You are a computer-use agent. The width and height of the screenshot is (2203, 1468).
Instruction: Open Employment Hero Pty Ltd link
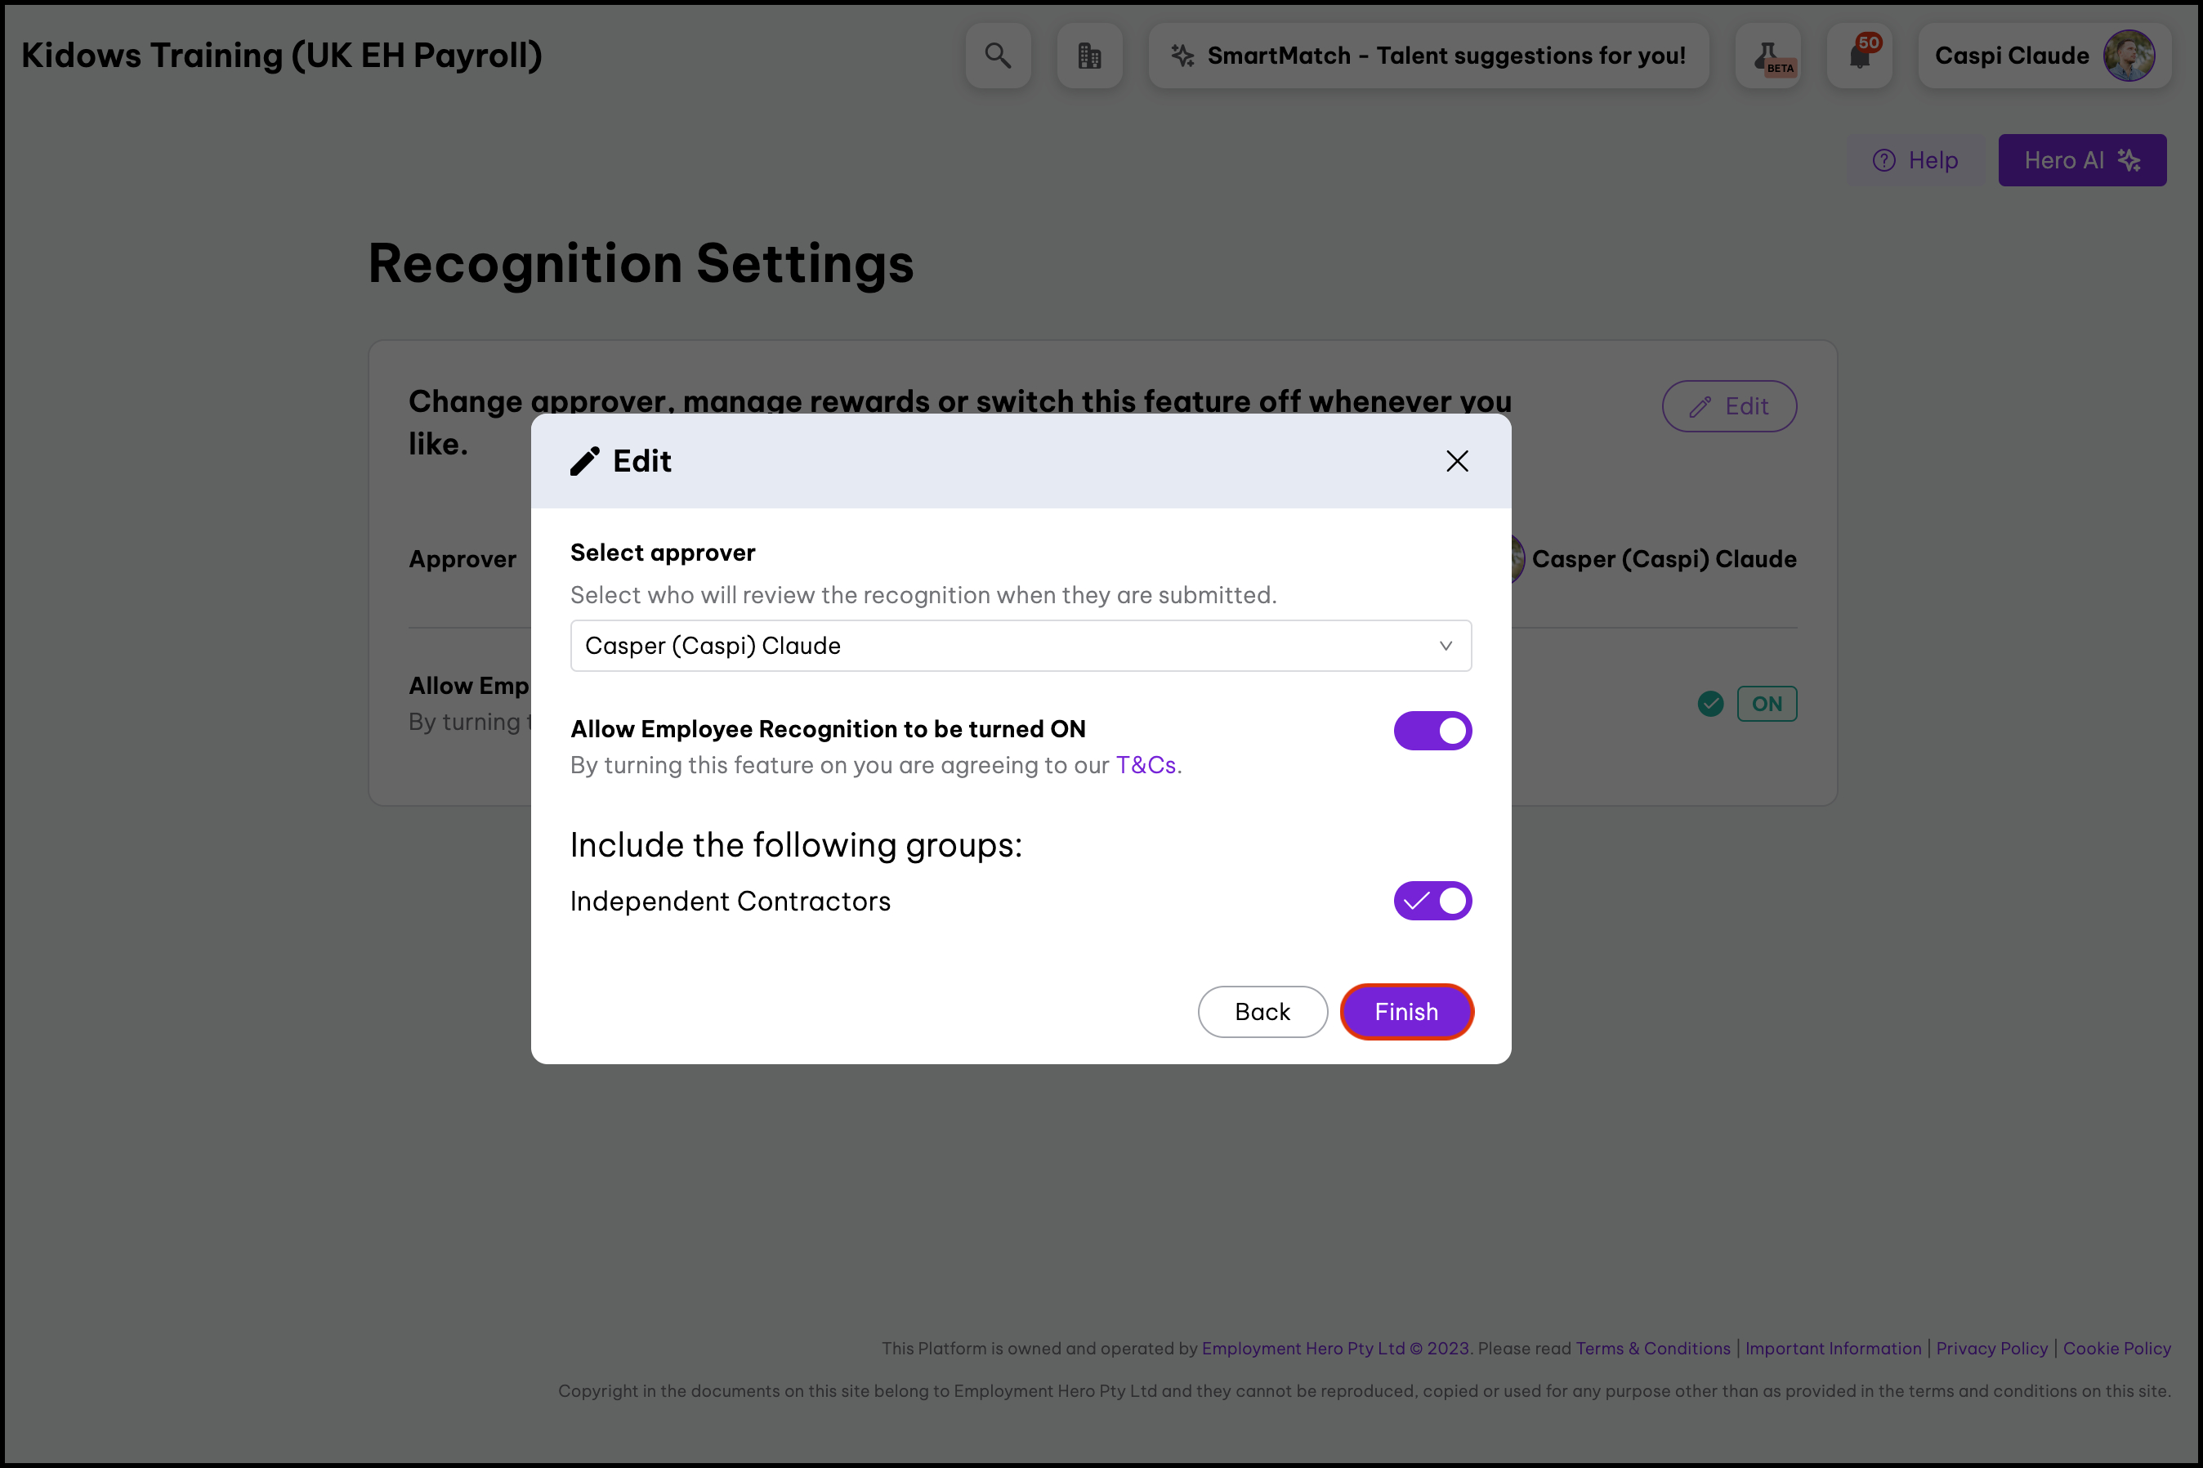[x=1335, y=1348]
